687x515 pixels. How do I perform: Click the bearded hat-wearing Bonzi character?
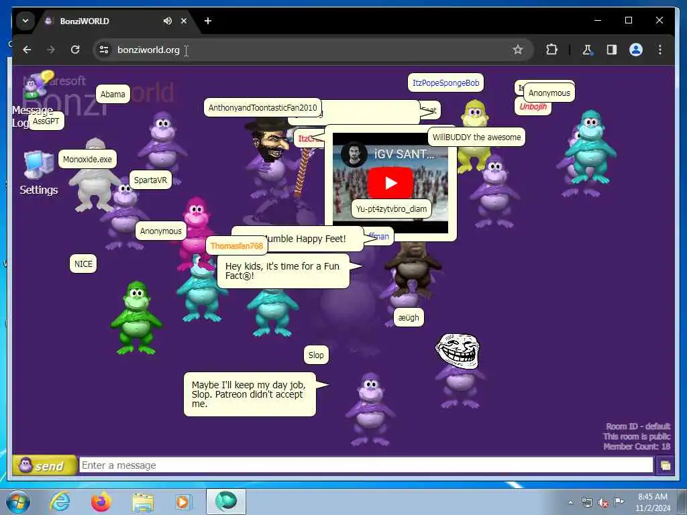click(271, 158)
